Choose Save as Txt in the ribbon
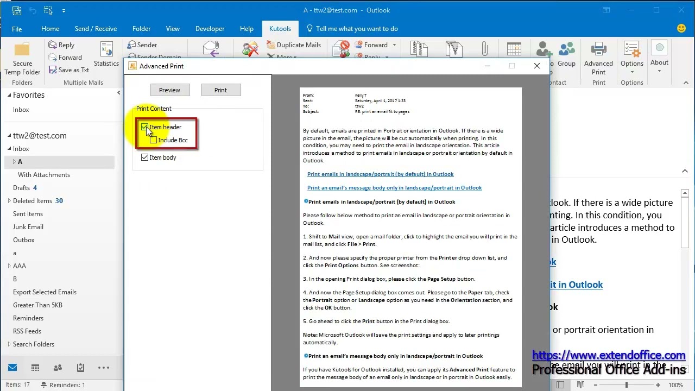Viewport: 695px width, 391px height. point(68,70)
